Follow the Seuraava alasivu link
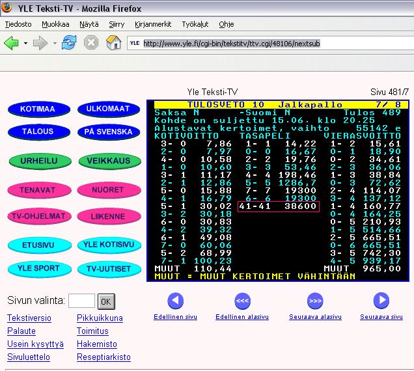Image resolution: width=414 pixels, height=371 pixels. (x=315, y=317)
